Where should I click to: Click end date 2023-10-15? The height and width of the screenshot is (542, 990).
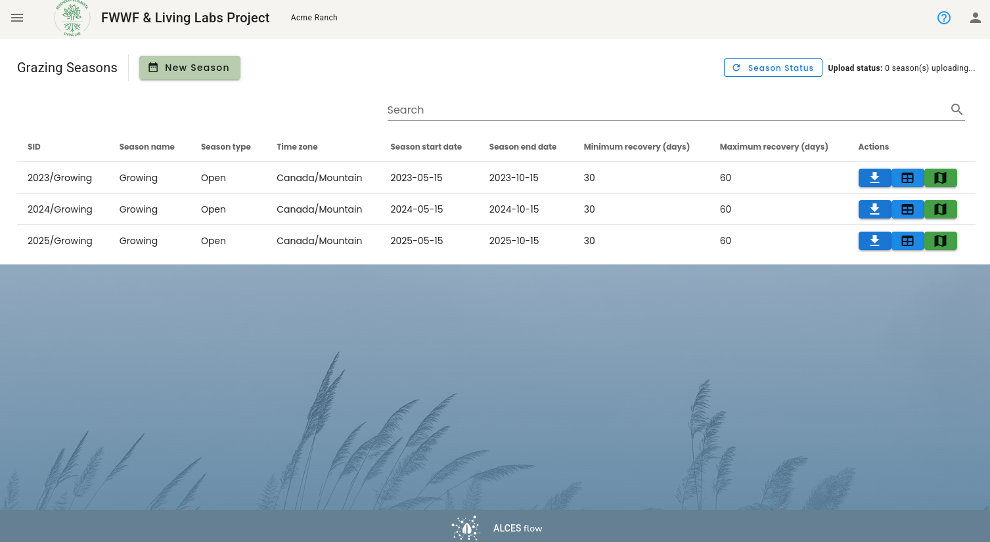514,178
